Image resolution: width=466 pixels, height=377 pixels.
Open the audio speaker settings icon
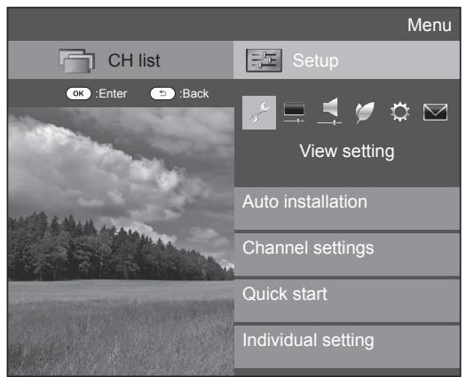pyautogui.click(x=329, y=112)
